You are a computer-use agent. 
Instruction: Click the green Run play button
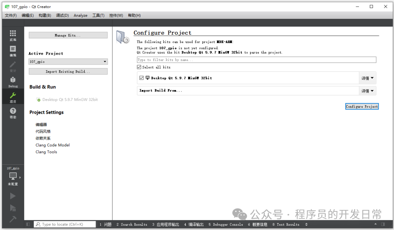tap(12, 196)
